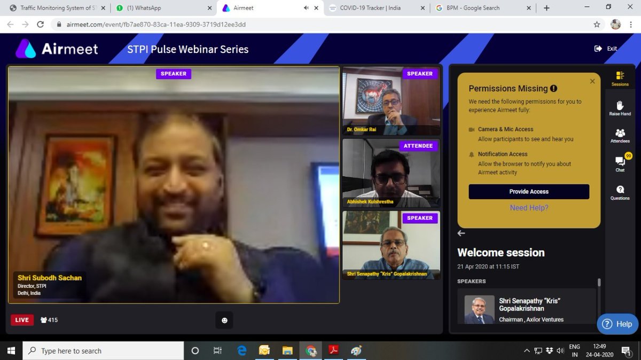Screen dimensions: 641x360
Task: Click Chairman, Axilor Ventures text
Action: click(531, 319)
